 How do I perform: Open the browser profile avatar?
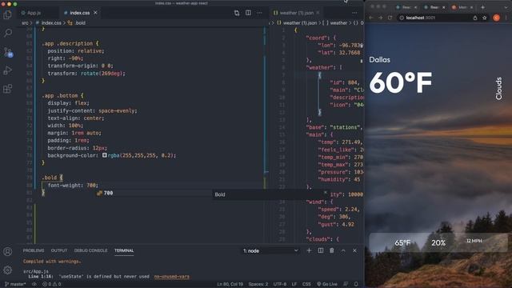coord(496,18)
